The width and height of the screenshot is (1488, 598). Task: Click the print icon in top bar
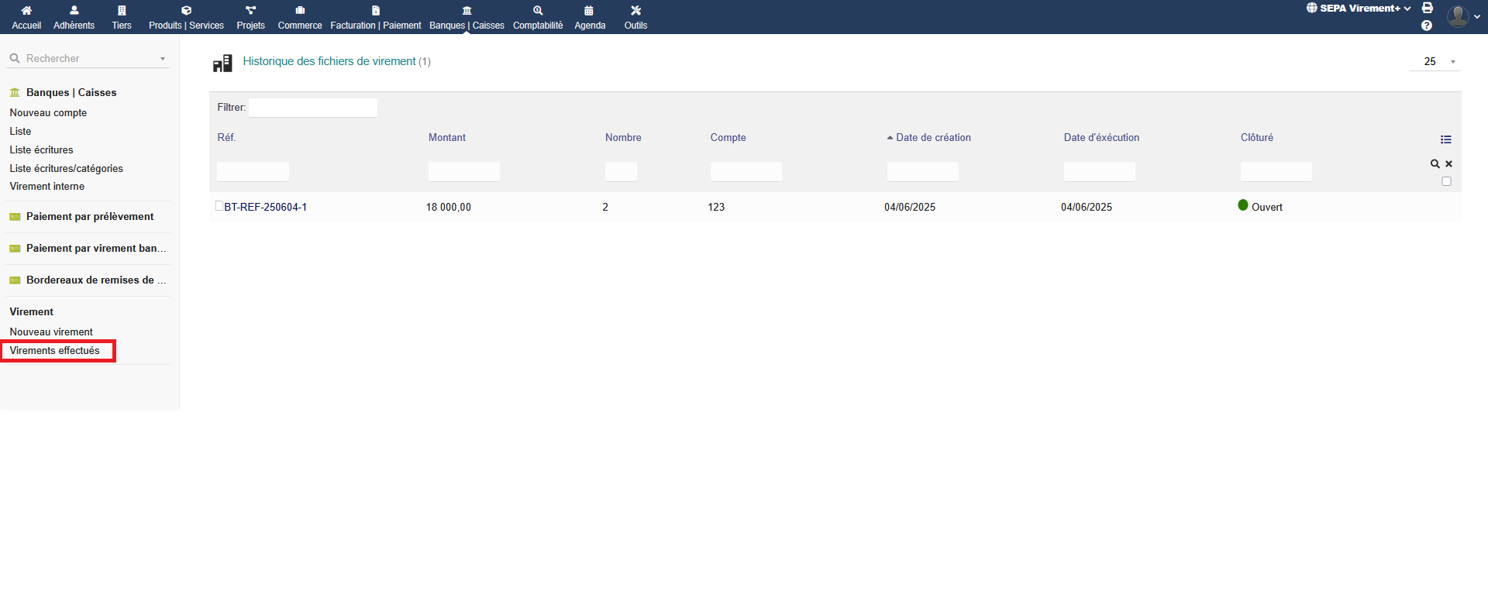point(1427,8)
